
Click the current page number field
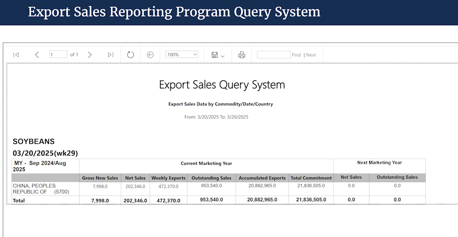(58, 55)
